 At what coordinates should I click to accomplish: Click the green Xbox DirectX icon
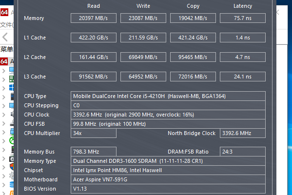tap(12, 140)
